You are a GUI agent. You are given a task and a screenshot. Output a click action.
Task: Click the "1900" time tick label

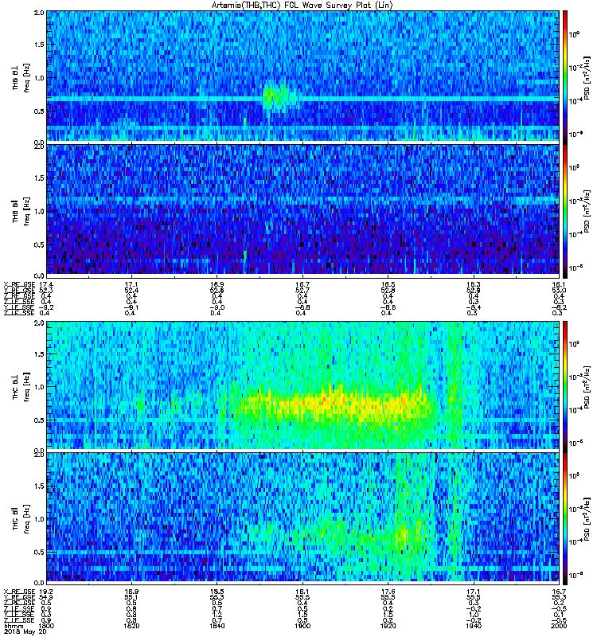302,626
